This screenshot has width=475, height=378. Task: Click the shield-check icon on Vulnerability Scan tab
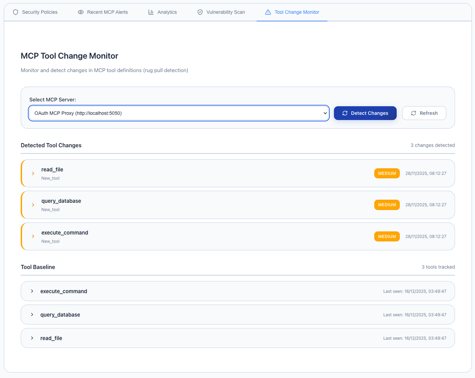(200, 12)
